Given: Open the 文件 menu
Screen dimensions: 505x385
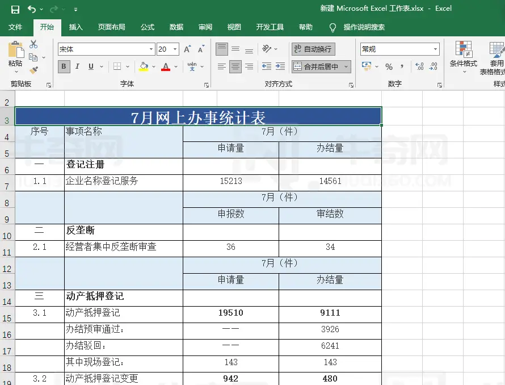Looking at the screenshot, I should point(15,27).
